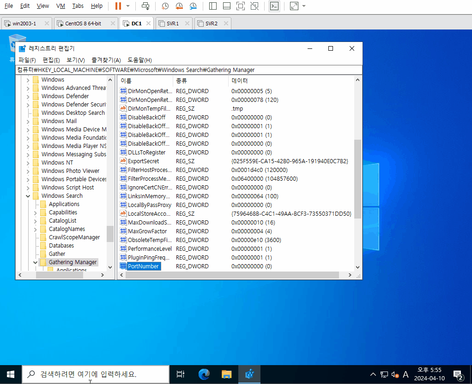Take a snapshot of this virtual machine
The image size is (472, 384).
tap(165, 6)
